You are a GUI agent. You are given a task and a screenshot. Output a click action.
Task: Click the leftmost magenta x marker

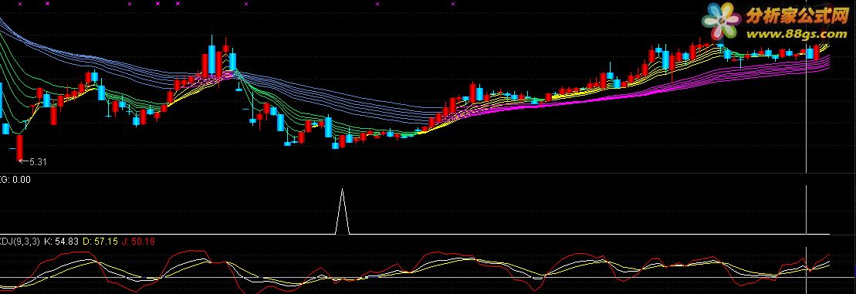point(21,4)
